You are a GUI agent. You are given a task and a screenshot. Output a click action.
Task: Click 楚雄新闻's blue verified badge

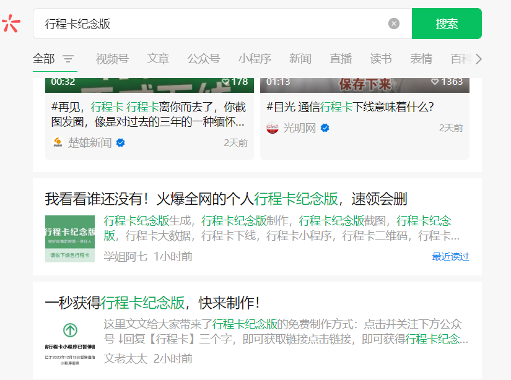(x=120, y=142)
